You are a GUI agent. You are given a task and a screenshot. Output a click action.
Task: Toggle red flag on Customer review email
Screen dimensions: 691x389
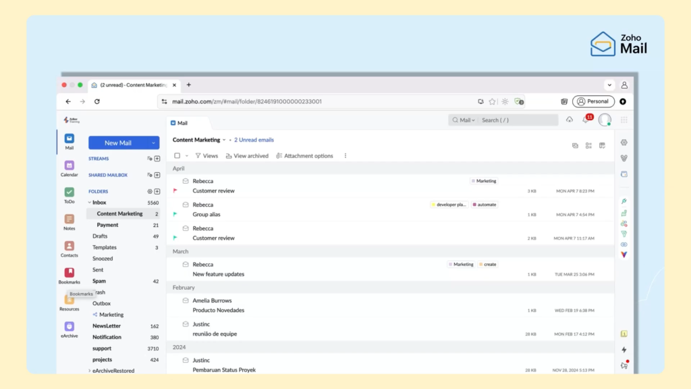(175, 191)
